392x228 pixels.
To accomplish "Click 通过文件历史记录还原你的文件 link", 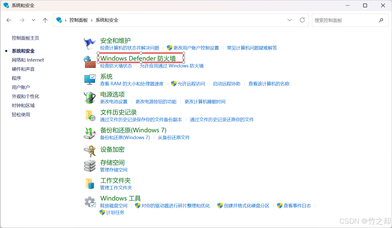I will [222, 120].
